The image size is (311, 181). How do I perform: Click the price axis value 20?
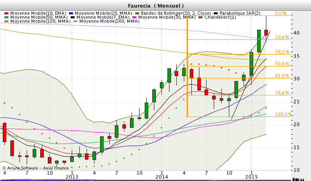coord(297,124)
